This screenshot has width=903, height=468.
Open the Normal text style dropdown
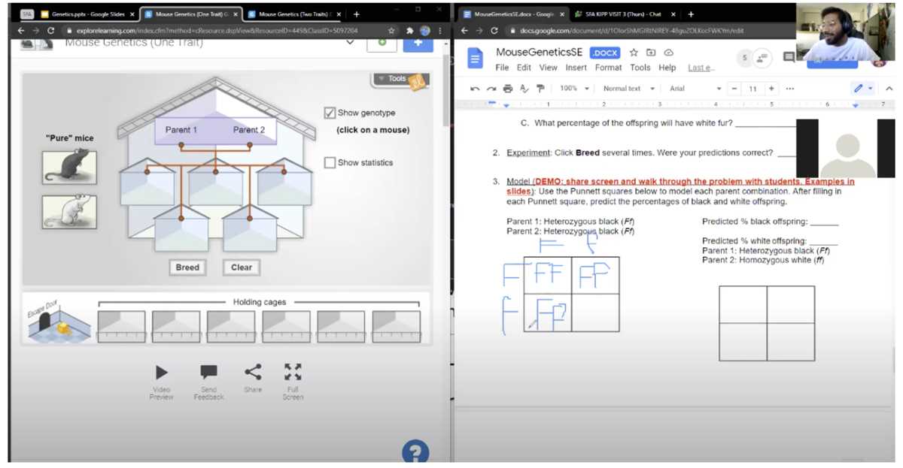tap(628, 89)
